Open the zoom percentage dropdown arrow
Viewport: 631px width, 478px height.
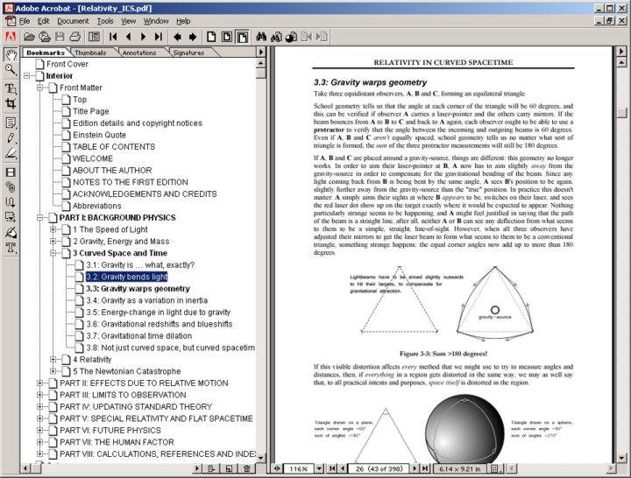click(319, 468)
